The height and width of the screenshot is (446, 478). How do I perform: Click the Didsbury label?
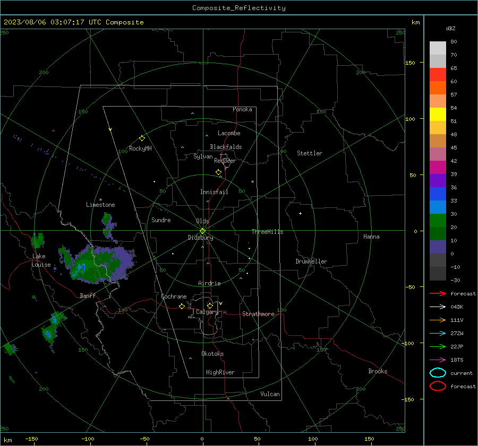coord(201,238)
